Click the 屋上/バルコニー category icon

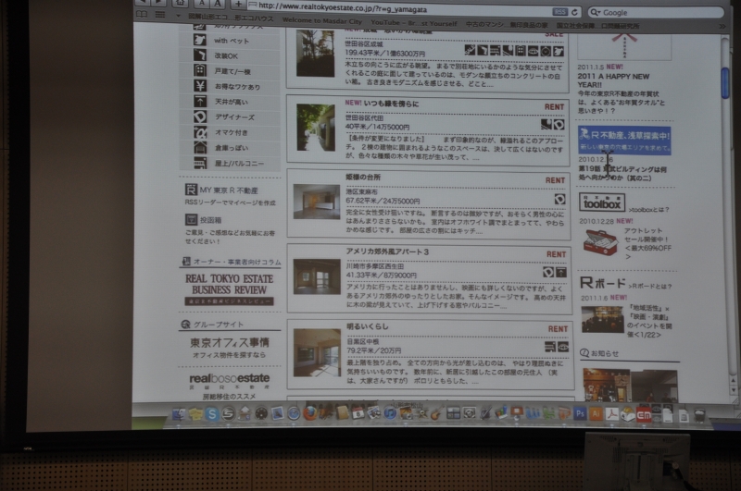(200, 163)
